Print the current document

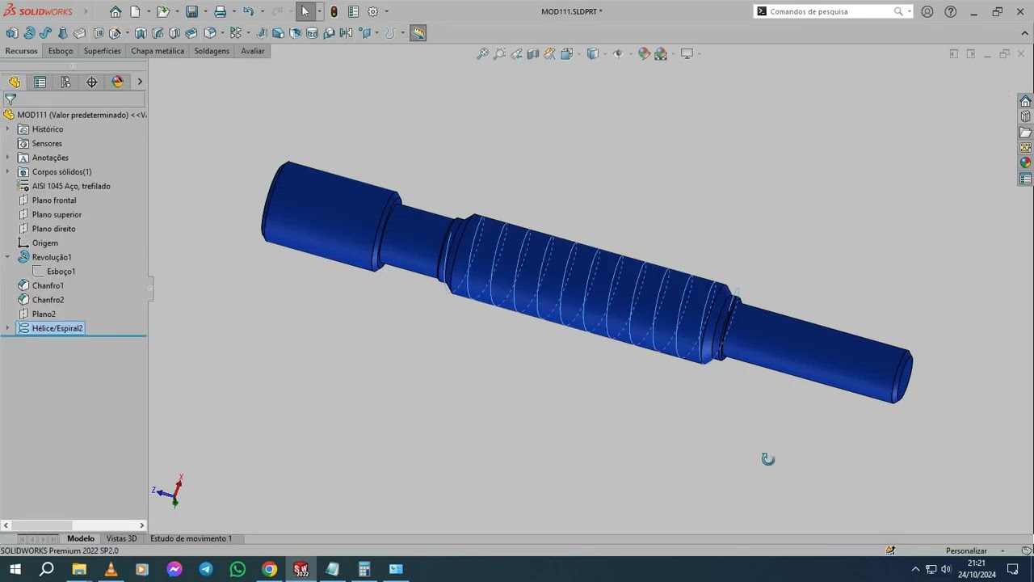(x=220, y=11)
